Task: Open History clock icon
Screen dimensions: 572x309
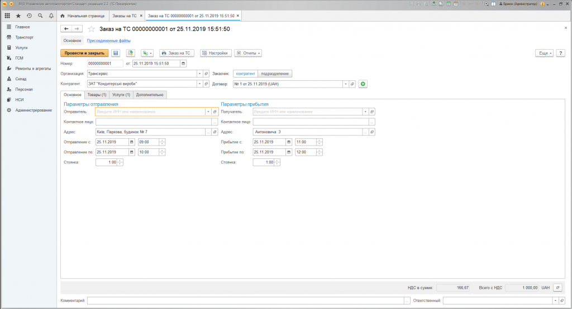Action: point(29,16)
